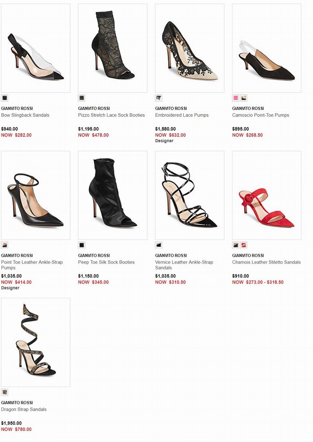Pick the swatch under Pizzo Stretch Lace Booties

pos(81,98)
